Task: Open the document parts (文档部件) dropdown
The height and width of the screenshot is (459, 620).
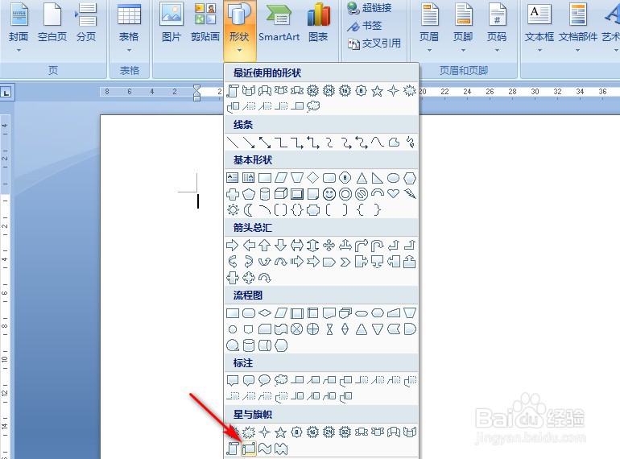Action: pyautogui.click(x=577, y=27)
